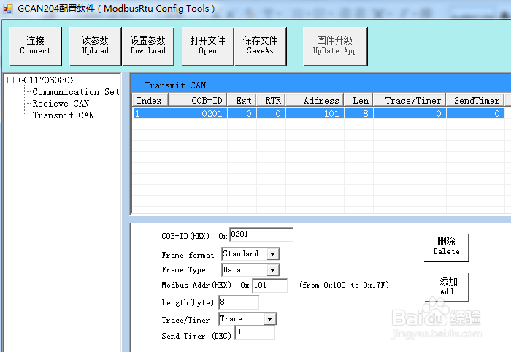Select Transmit CAN in tree
The image size is (511, 352).
(64, 115)
